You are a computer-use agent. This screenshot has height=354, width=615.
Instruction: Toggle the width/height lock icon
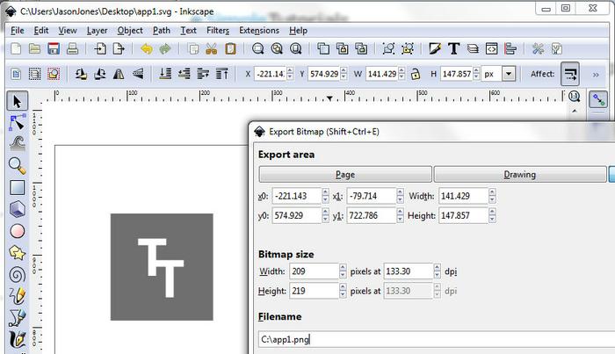416,74
